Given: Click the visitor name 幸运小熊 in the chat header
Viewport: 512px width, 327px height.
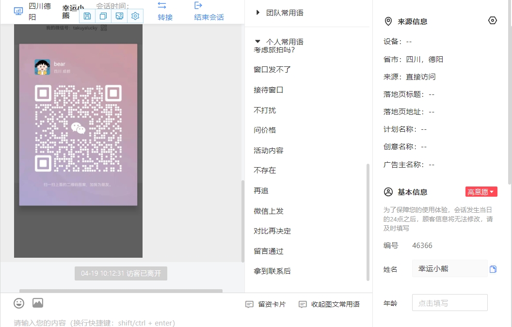Looking at the screenshot, I should (73, 12).
